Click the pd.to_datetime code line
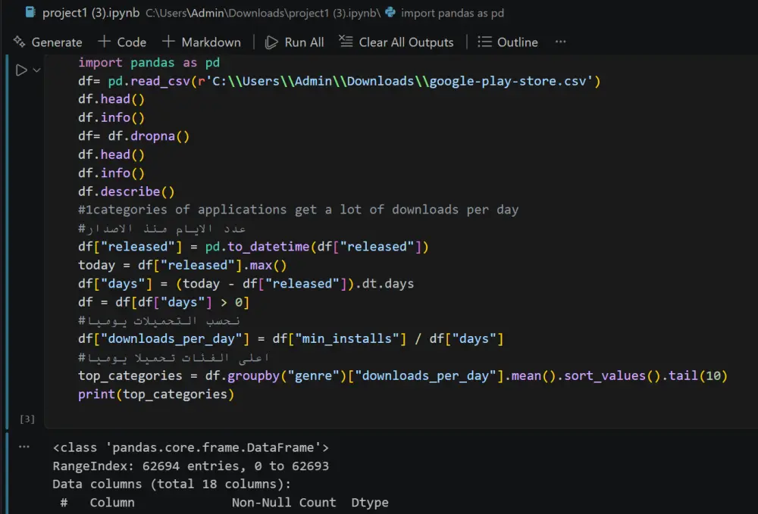Image resolution: width=758 pixels, height=514 pixels. coord(253,247)
